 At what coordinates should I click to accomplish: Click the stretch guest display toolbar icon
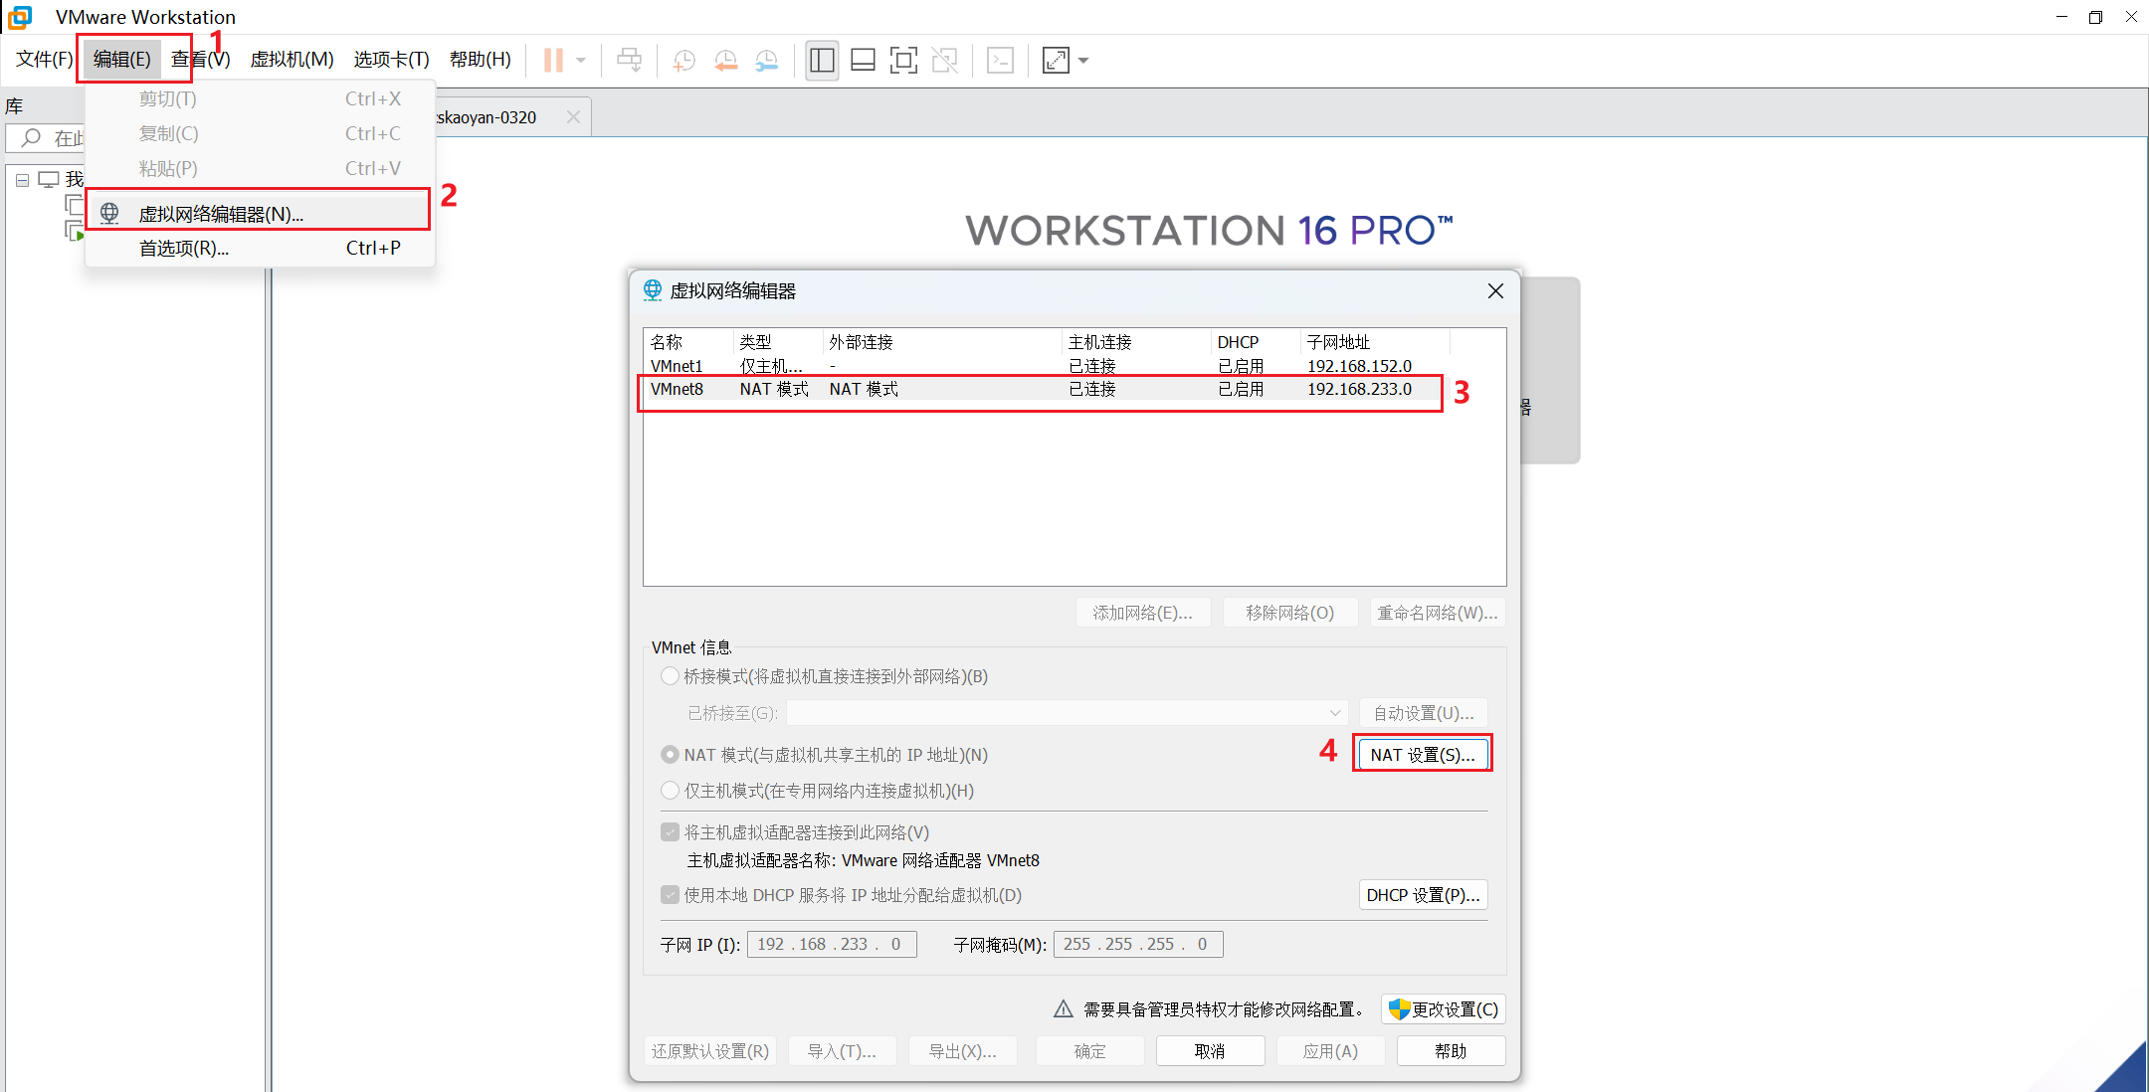1056,61
